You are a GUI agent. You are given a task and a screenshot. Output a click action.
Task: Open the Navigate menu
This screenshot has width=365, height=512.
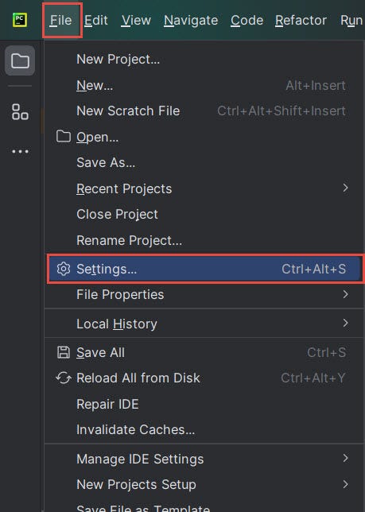(191, 20)
